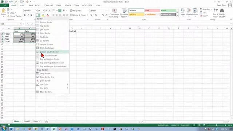Open More Borders dialog

[x=52, y=92]
